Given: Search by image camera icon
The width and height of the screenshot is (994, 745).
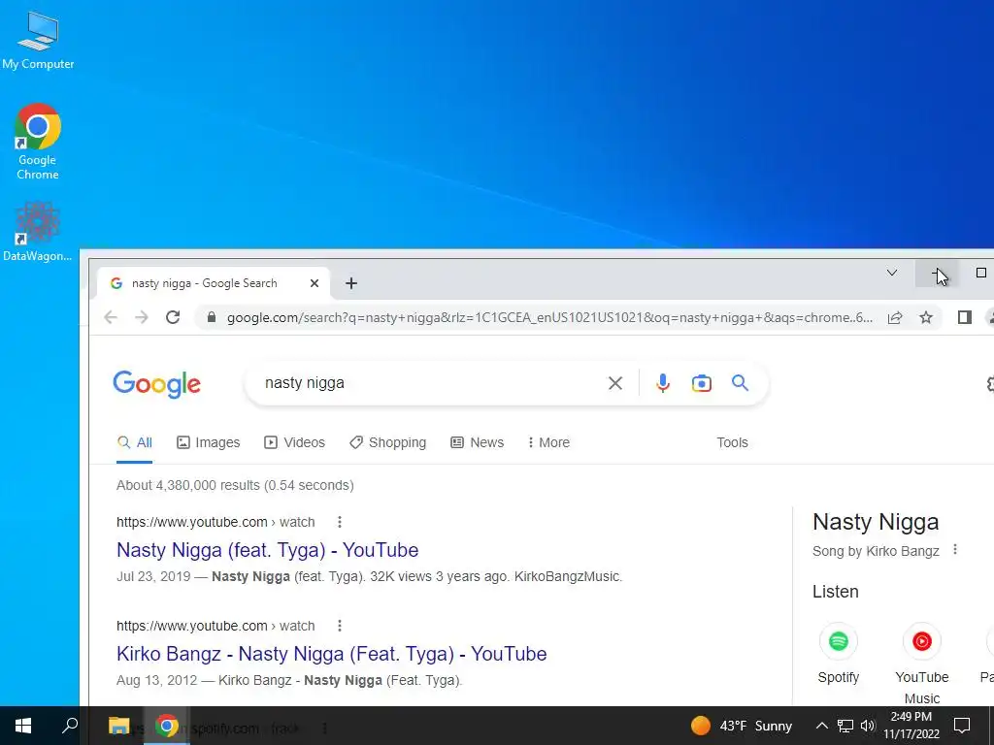Looking at the screenshot, I should point(701,382).
